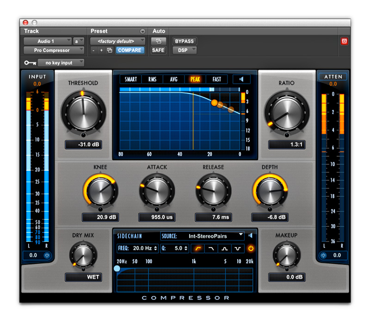Click the knee value field 20.9 dB

(x=100, y=217)
